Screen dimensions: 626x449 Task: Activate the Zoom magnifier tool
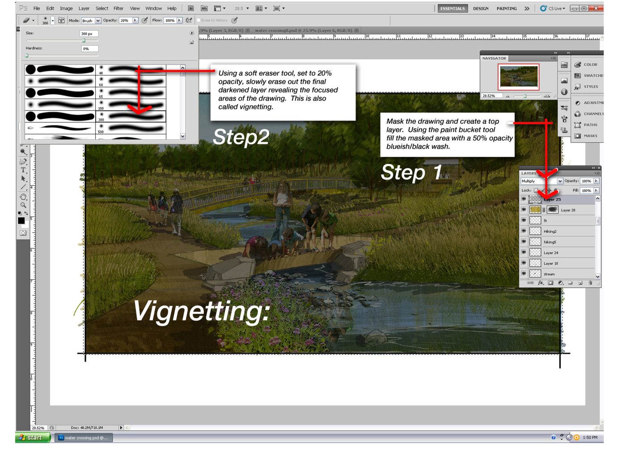(23, 206)
